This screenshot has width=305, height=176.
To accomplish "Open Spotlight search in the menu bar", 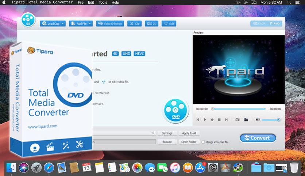I will click(x=289, y=2).
